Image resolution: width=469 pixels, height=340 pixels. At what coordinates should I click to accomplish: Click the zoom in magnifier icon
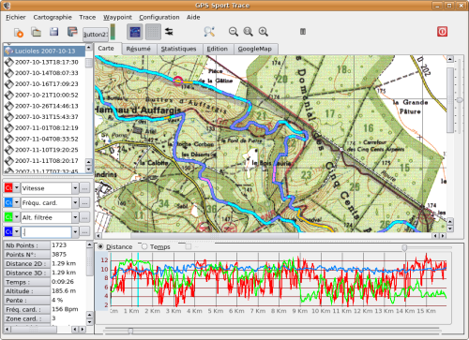click(264, 32)
